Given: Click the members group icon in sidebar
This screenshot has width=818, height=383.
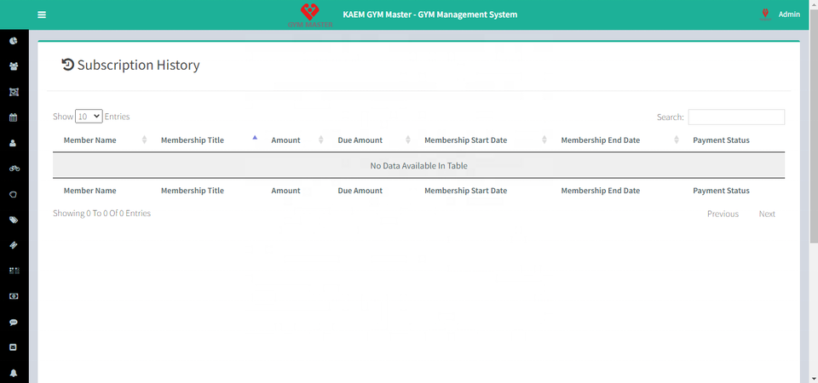Looking at the screenshot, I should point(14,66).
